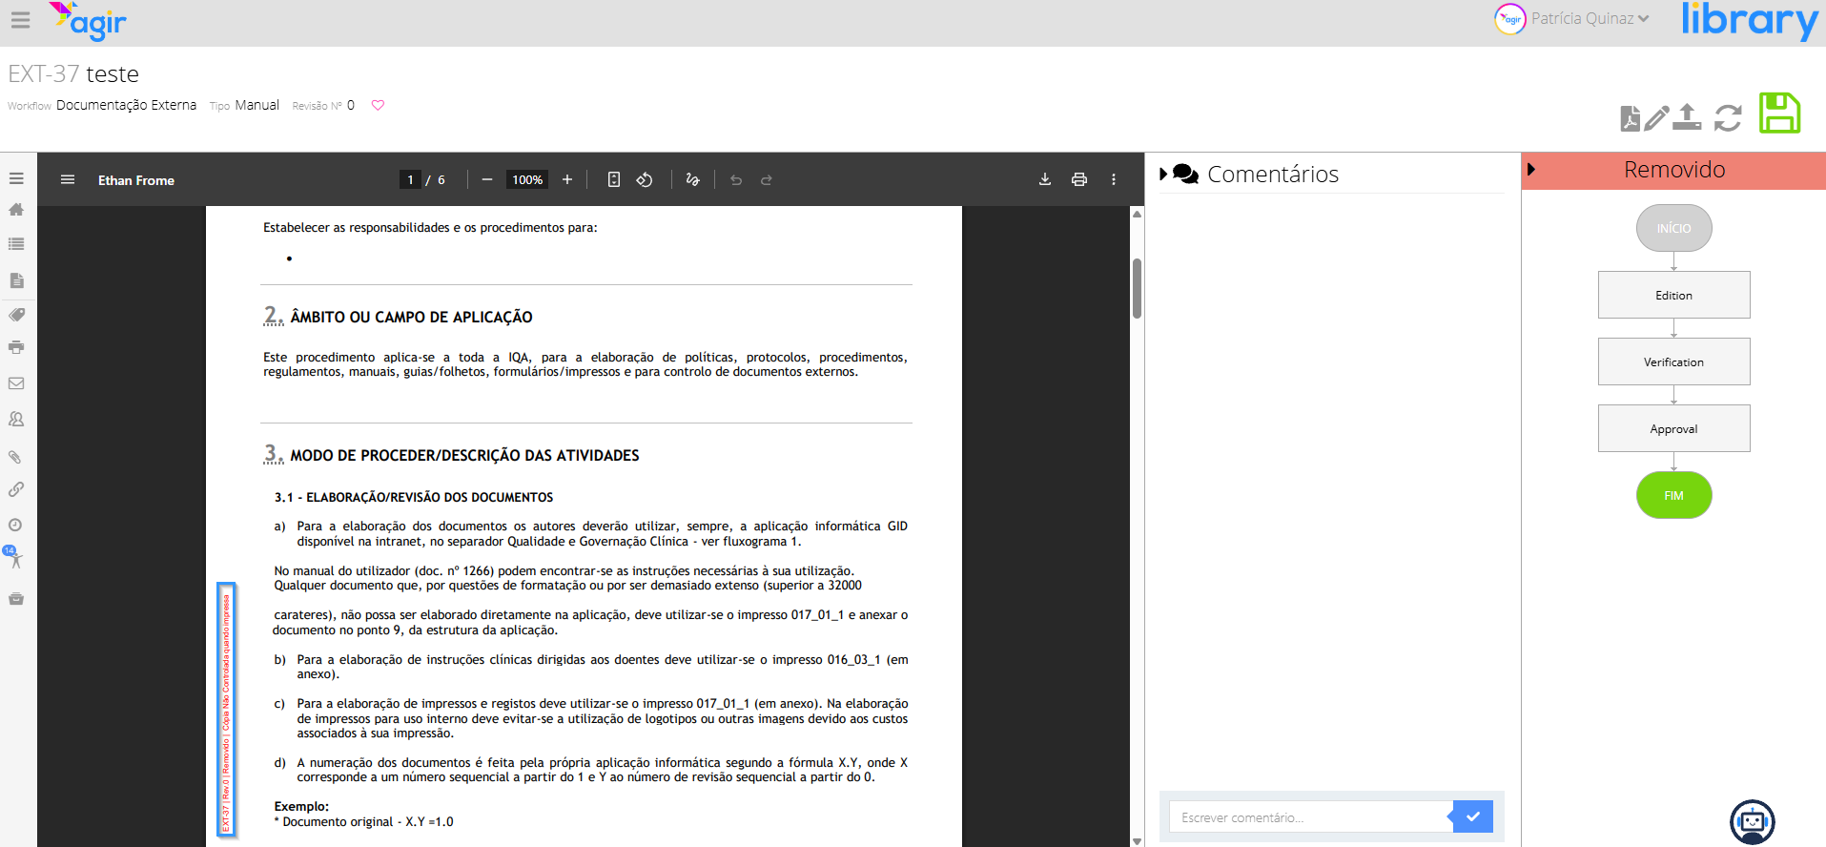Open users icon in left sidebar

point(16,419)
